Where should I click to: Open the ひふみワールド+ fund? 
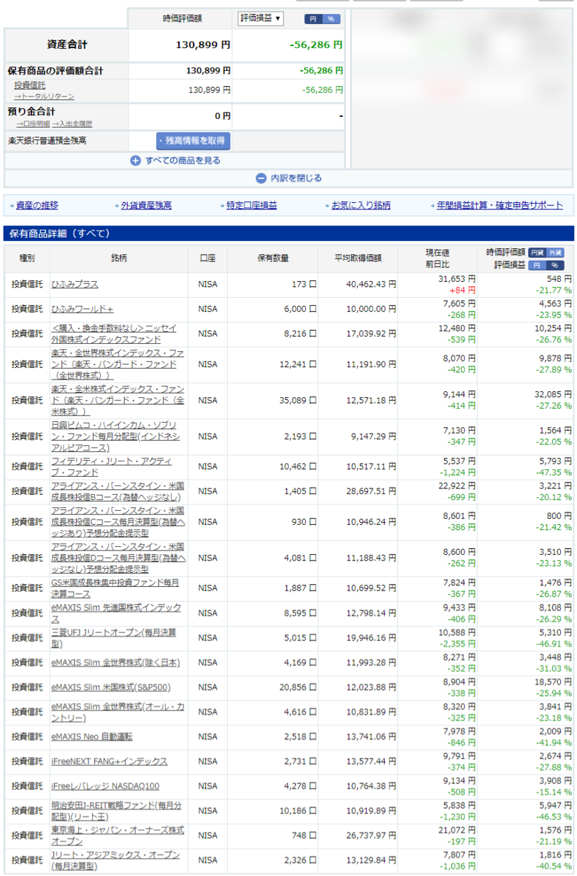tap(83, 310)
